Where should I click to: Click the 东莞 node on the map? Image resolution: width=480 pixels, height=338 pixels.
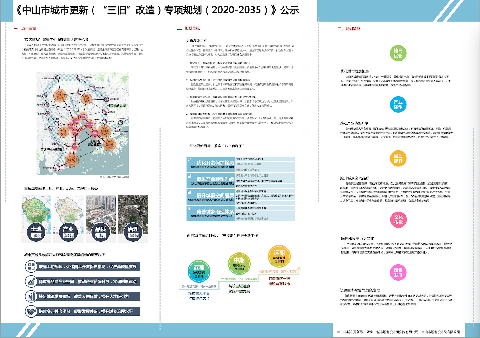[86, 99]
